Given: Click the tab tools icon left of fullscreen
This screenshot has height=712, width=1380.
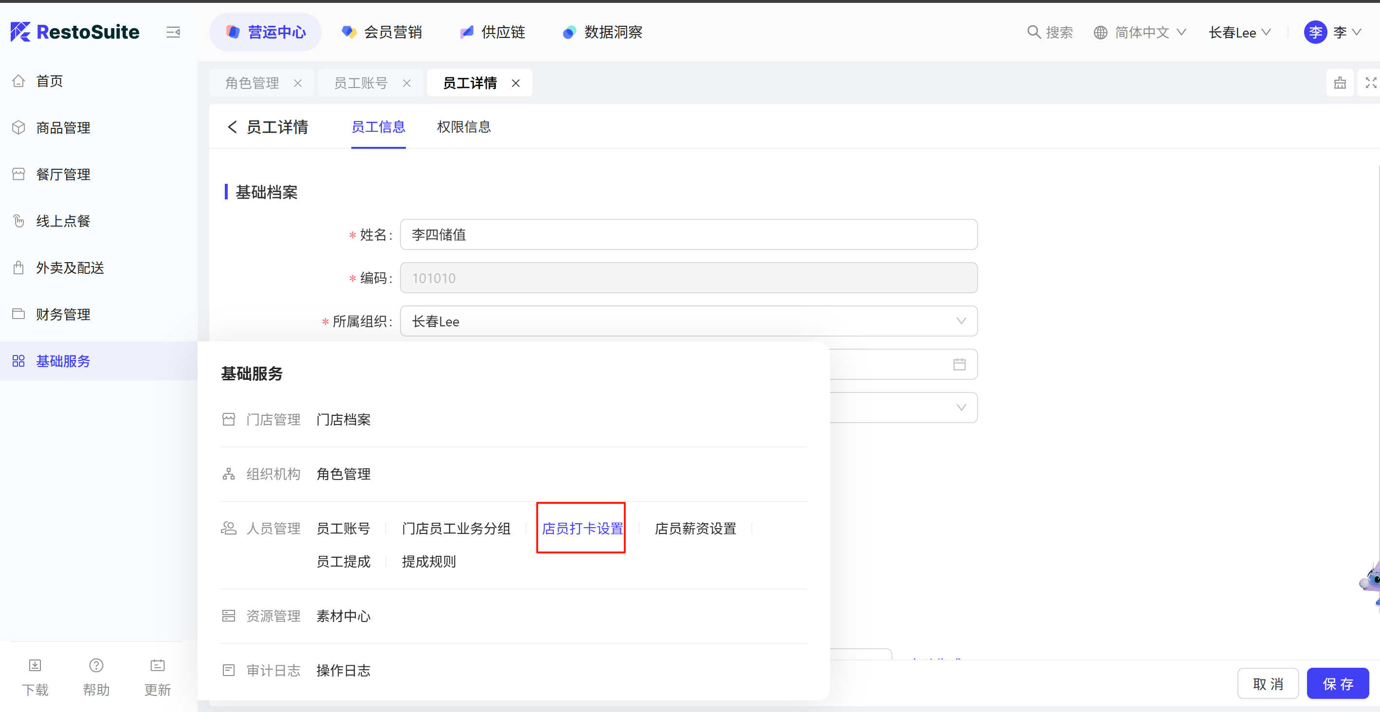Looking at the screenshot, I should (1340, 83).
